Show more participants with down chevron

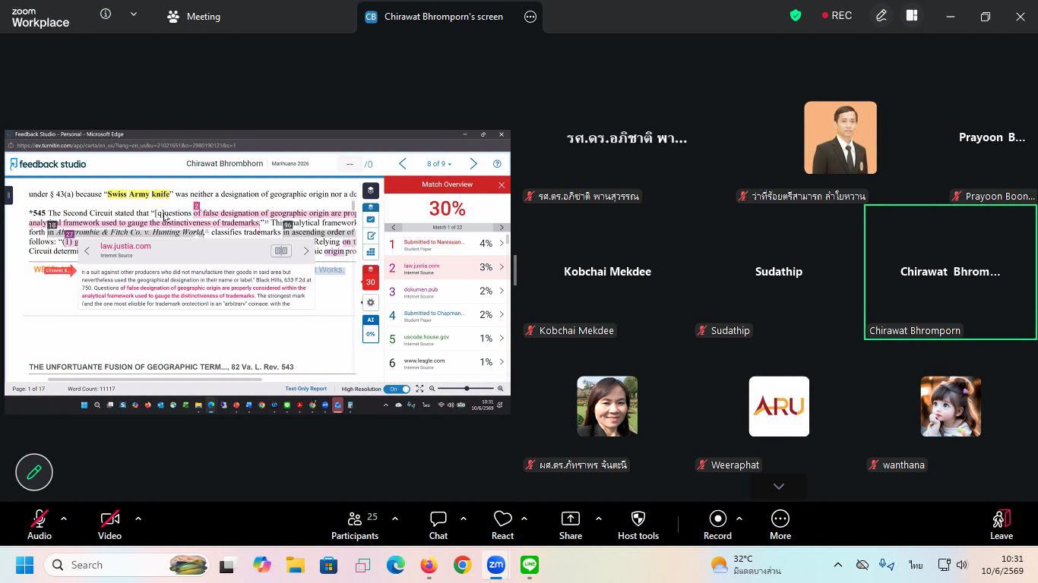click(x=779, y=486)
